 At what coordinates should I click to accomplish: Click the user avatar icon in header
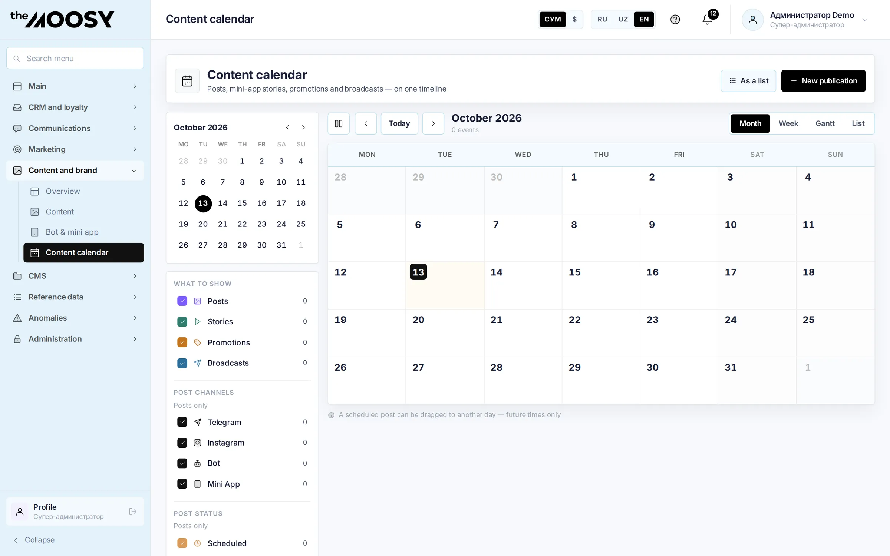point(752,20)
